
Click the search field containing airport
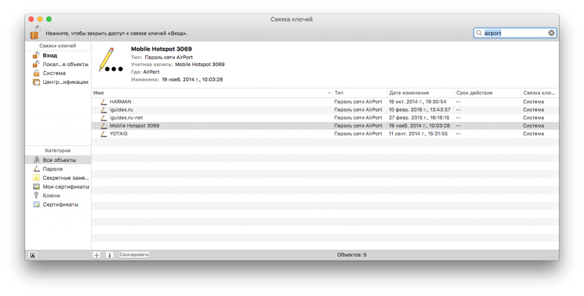pos(514,33)
